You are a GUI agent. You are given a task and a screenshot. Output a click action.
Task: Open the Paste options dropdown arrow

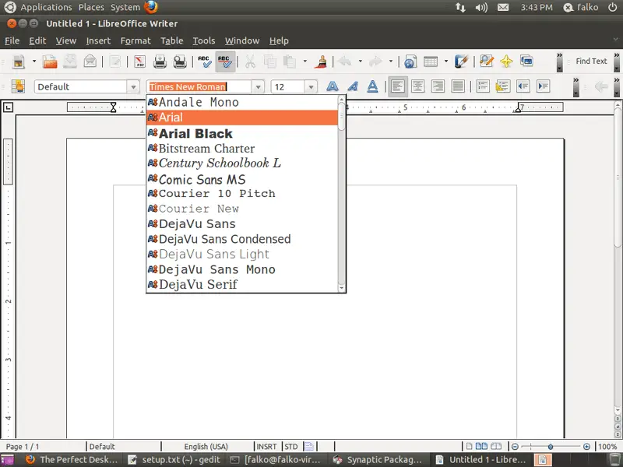point(304,61)
